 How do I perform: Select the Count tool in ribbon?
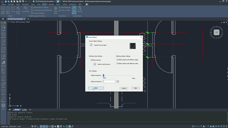coord(13,9)
